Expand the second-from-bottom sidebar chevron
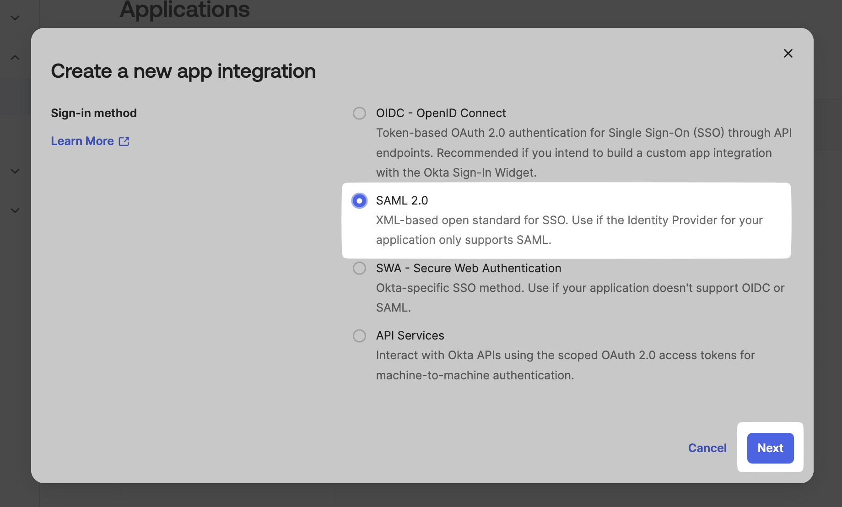Viewport: 842px width, 507px height. point(15,171)
